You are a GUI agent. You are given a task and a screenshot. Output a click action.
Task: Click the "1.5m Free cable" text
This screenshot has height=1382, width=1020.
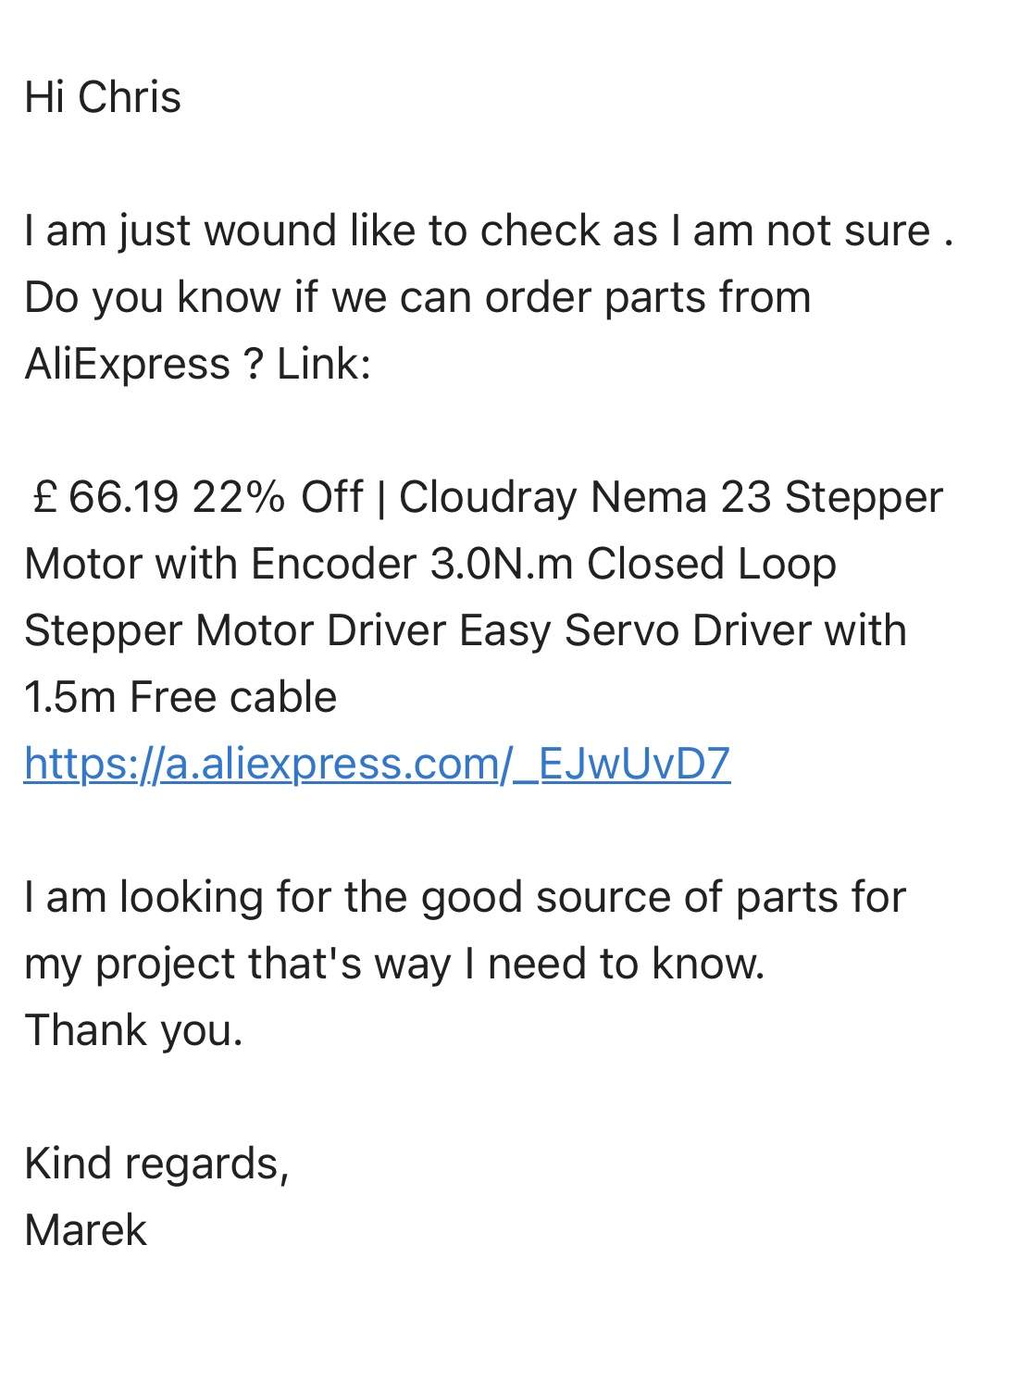point(180,697)
